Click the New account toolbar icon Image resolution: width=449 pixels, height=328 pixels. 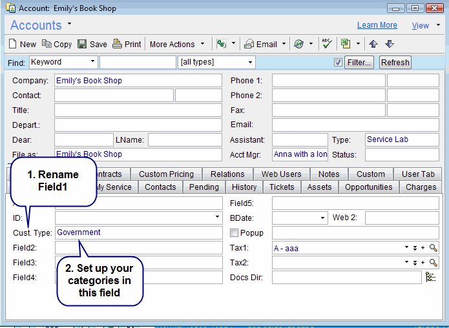13,45
